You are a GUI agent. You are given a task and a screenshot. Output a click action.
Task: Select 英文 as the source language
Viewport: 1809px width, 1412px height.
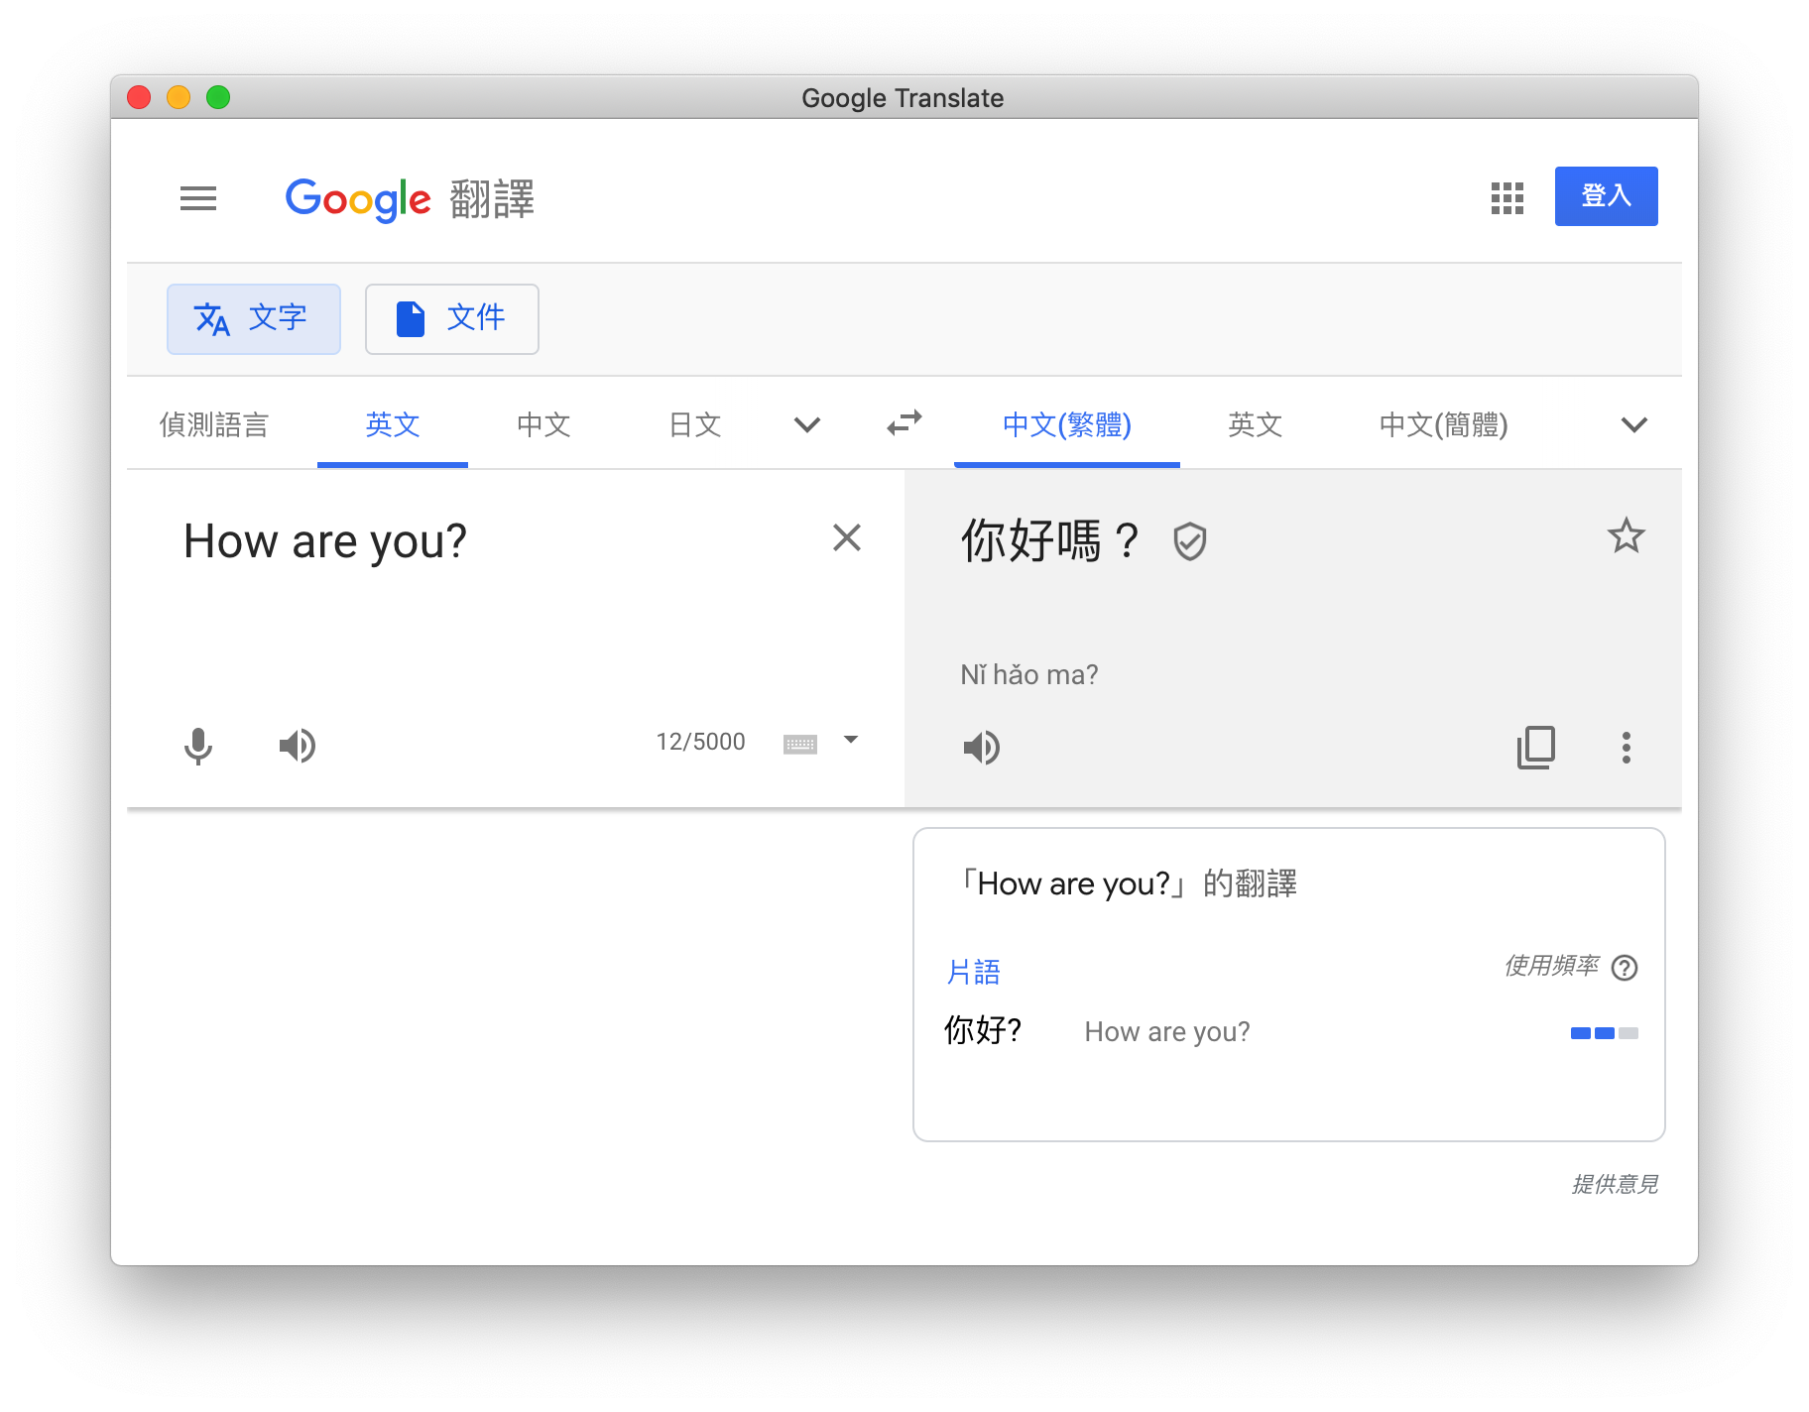coord(393,424)
